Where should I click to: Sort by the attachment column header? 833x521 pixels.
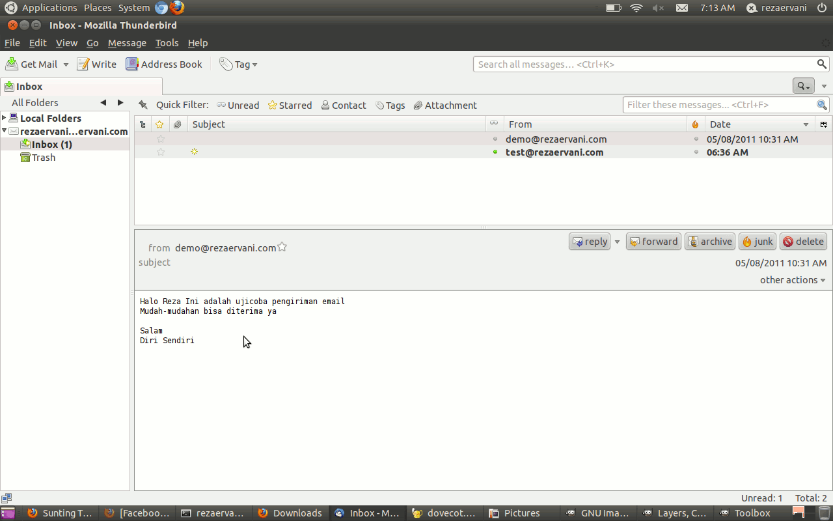(x=177, y=124)
